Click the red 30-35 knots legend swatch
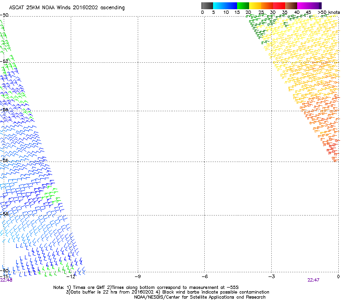 (279, 6)
